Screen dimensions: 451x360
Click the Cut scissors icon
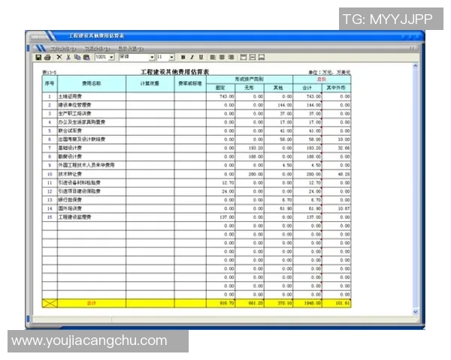[x=68, y=58]
